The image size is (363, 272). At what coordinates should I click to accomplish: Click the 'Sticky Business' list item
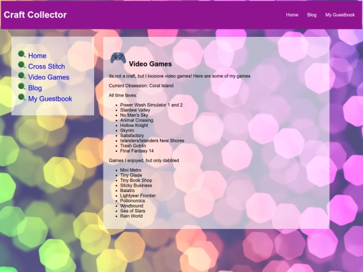tap(136, 185)
